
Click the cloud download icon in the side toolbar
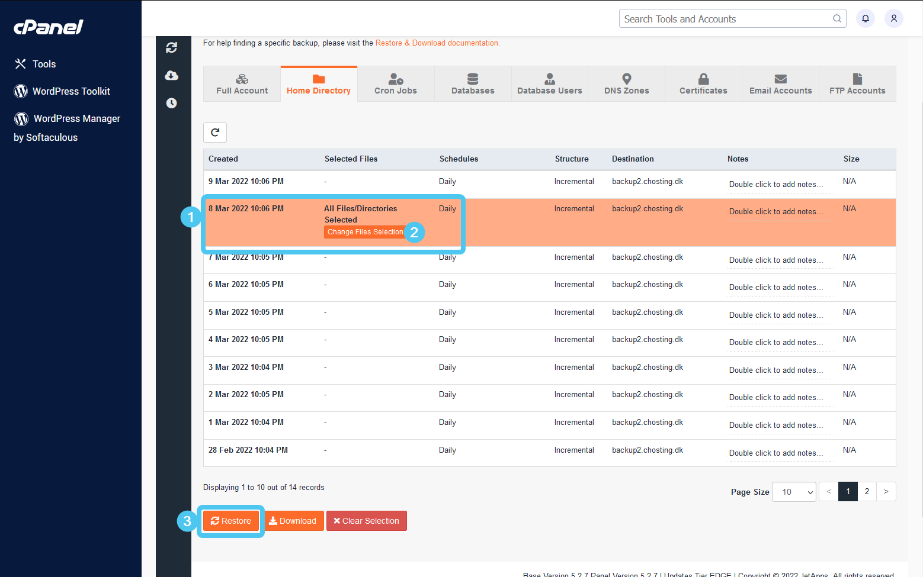point(172,75)
